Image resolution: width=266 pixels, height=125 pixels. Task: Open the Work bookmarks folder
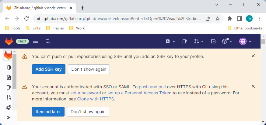(77, 28)
